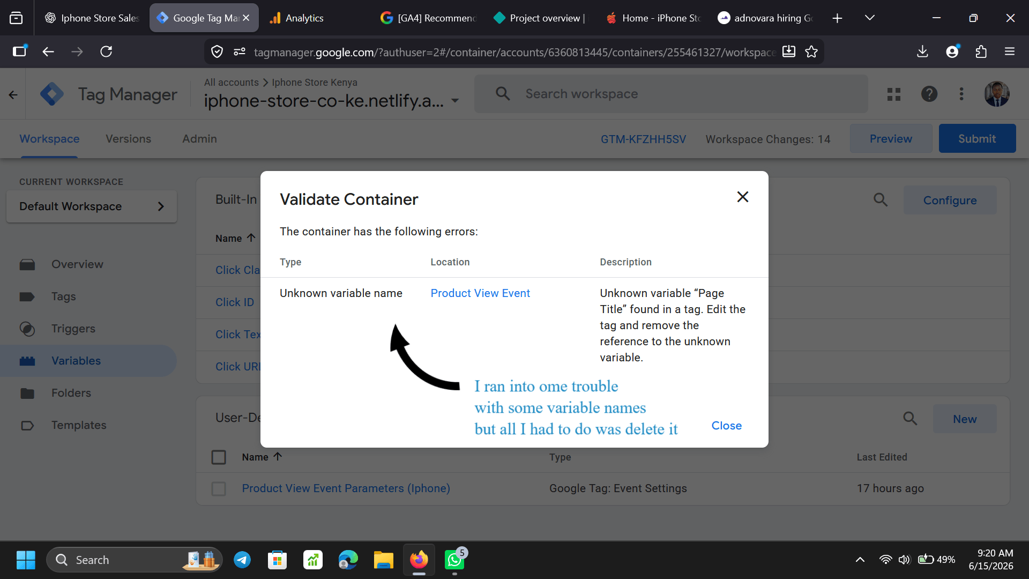Reload the current page
Image resolution: width=1029 pixels, height=579 pixels.
pyautogui.click(x=106, y=51)
